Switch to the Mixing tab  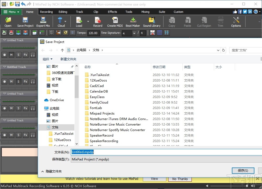pyautogui.click(x=145, y=12)
